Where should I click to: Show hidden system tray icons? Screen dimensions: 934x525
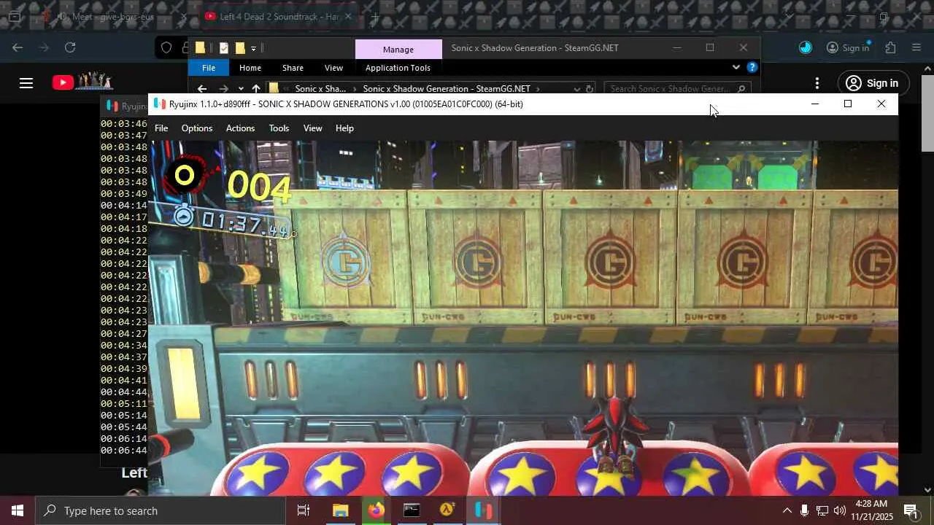pyautogui.click(x=787, y=510)
